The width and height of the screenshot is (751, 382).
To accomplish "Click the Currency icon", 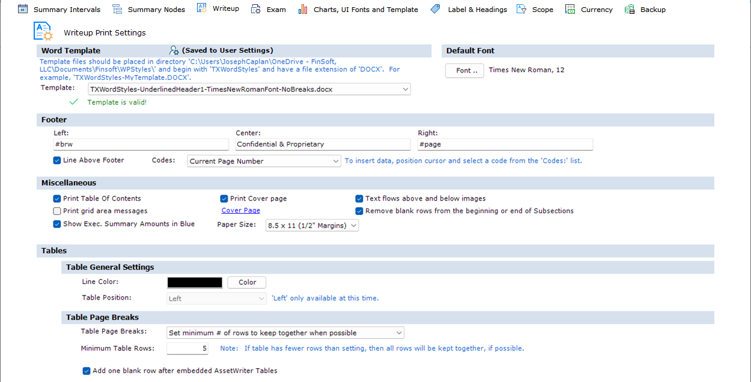I will pyautogui.click(x=570, y=9).
